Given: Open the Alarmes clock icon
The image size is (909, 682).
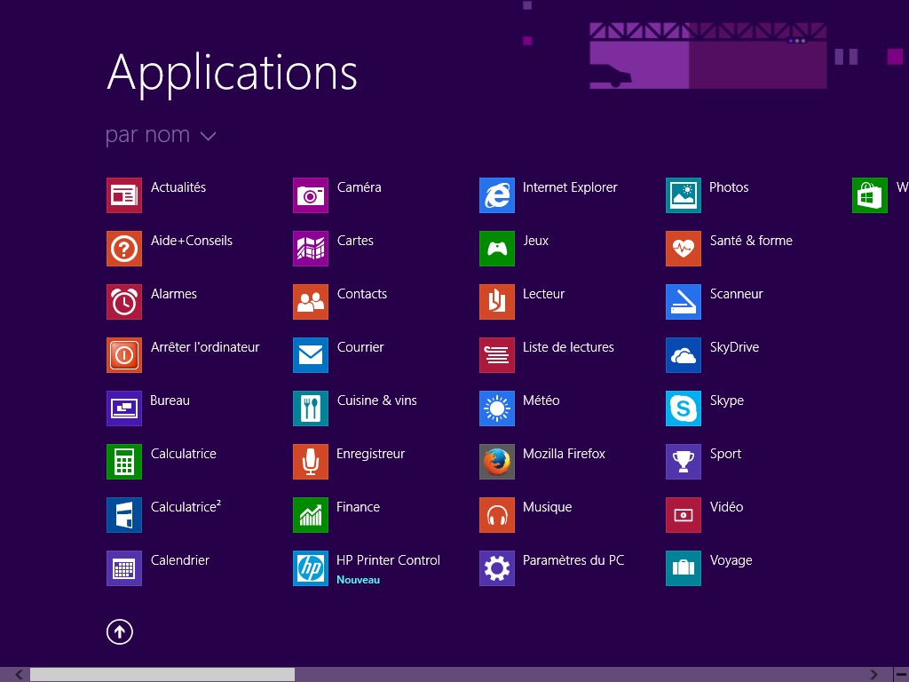Looking at the screenshot, I should click(x=123, y=302).
